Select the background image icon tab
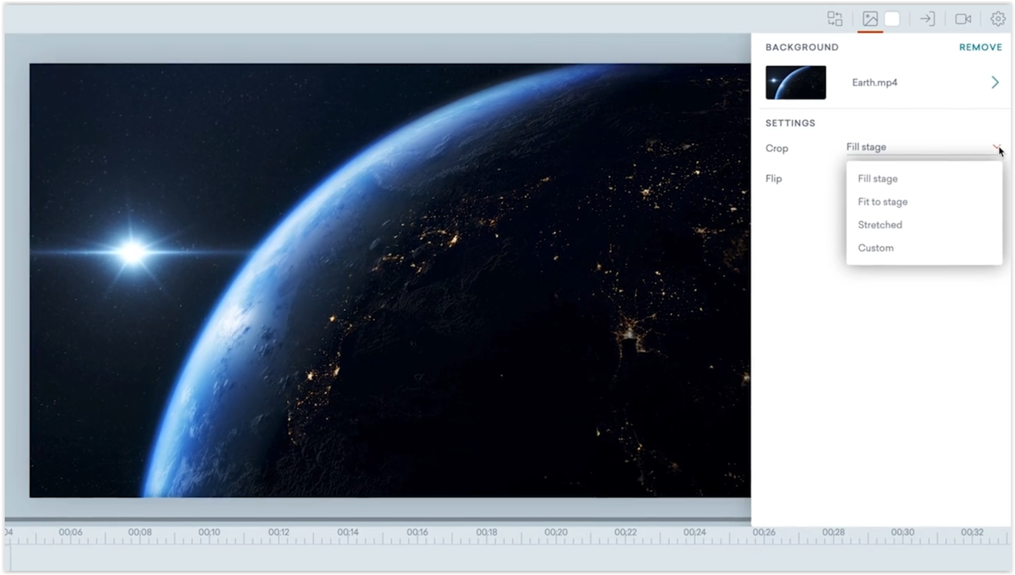 (x=870, y=19)
